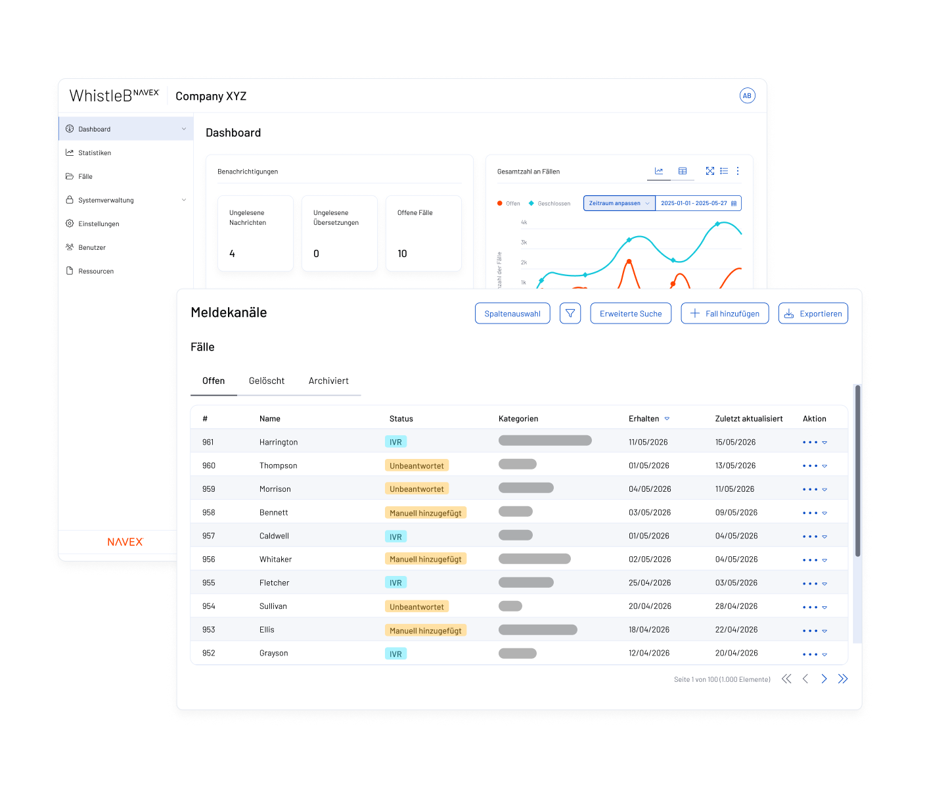Go to first page of cases
946x789 pixels.
786,679
